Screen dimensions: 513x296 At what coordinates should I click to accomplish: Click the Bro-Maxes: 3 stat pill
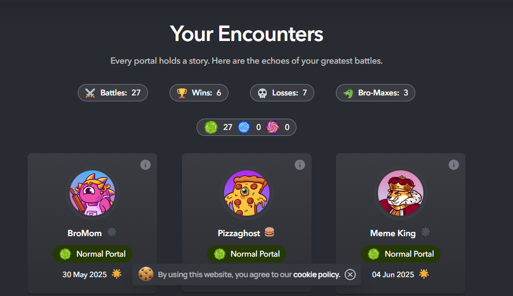375,93
